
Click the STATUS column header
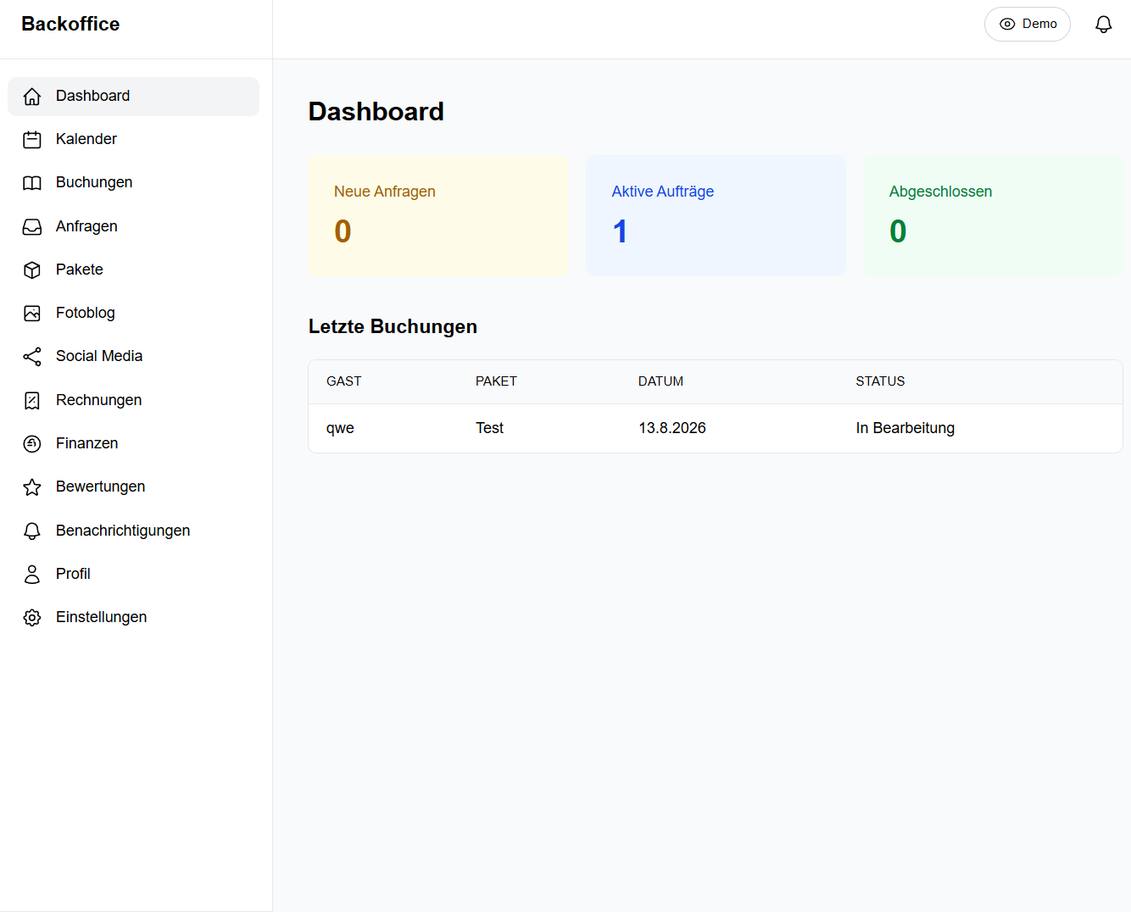pos(880,382)
